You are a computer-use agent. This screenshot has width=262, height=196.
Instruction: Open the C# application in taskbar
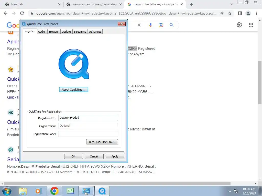coord(70,191)
